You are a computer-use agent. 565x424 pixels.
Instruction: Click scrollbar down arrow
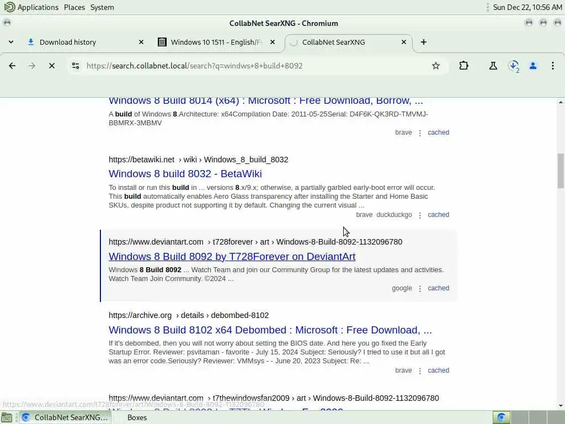(561, 406)
